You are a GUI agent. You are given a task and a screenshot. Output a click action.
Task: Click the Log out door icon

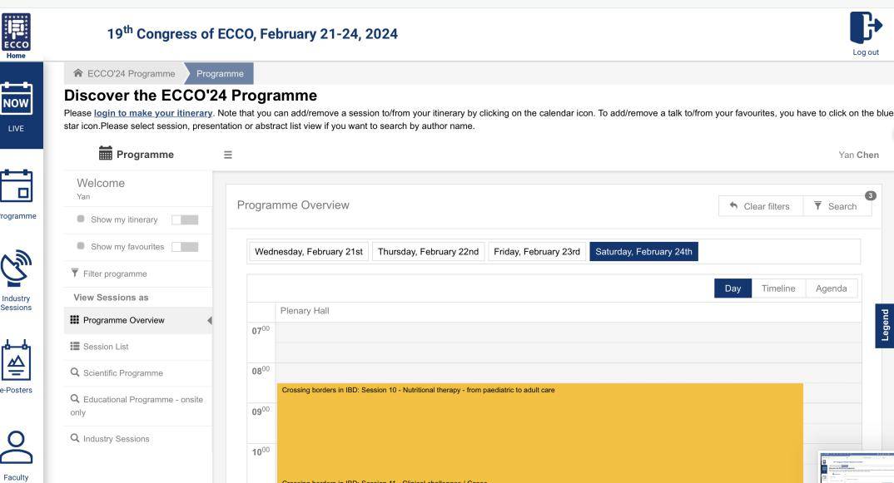tap(866, 27)
